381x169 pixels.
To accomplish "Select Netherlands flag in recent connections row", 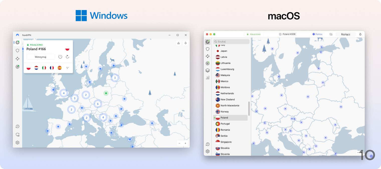I will coord(36,68).
